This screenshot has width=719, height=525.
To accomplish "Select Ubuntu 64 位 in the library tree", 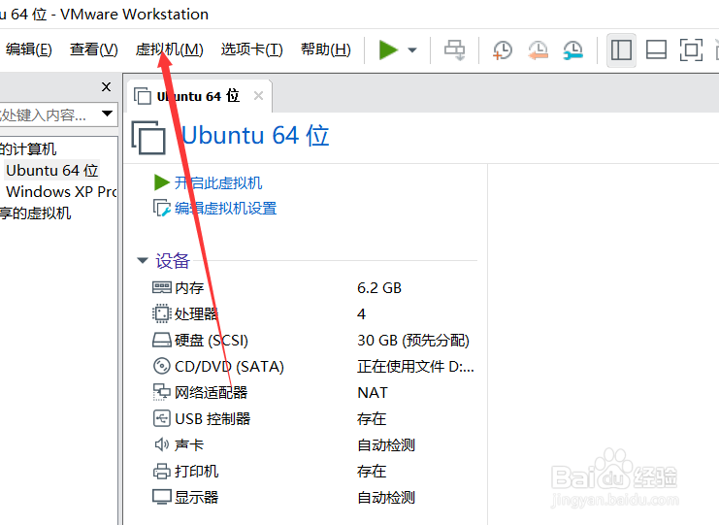I will tap(51, 171).
